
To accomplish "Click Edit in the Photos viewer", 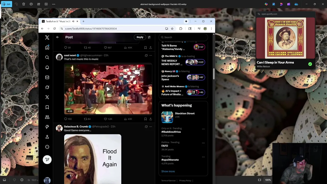I will [7, 4].
